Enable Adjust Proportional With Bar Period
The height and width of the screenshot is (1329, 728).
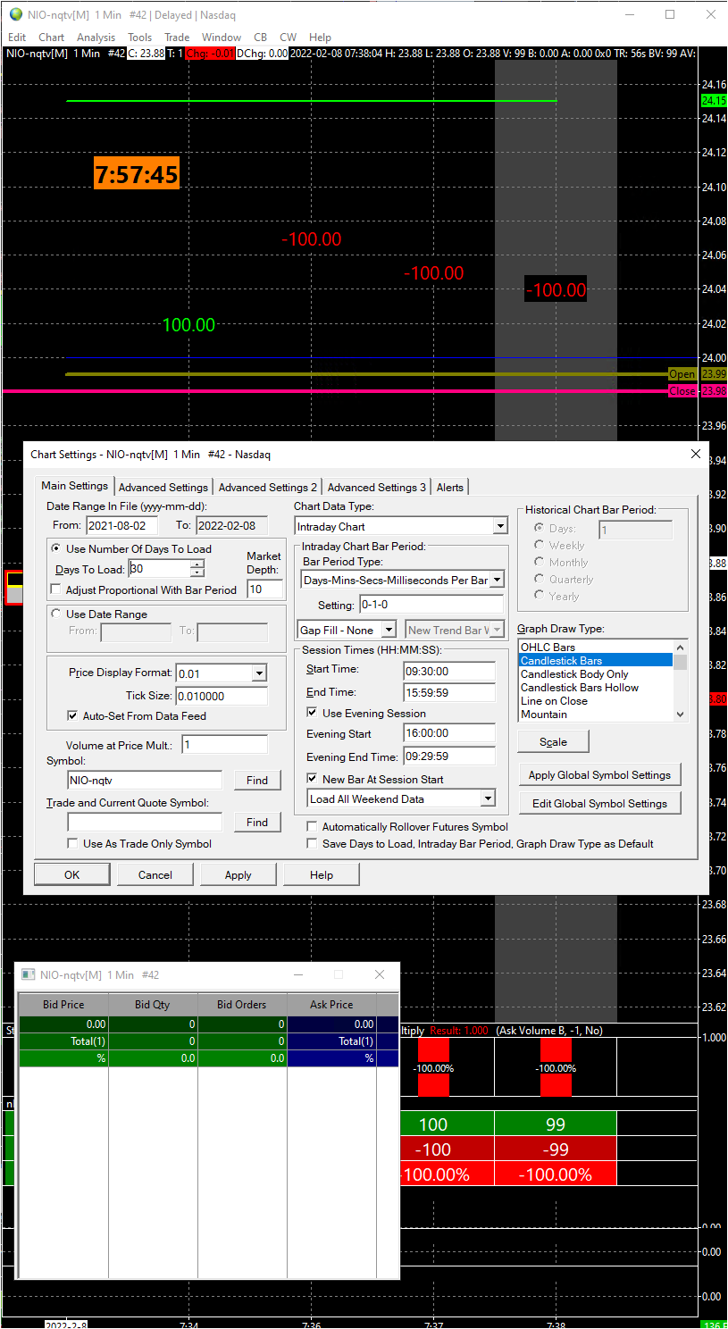point(57,590)
